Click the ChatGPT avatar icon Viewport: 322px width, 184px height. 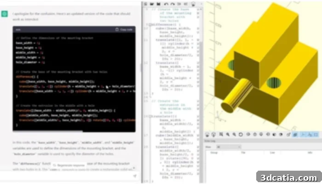5,14
